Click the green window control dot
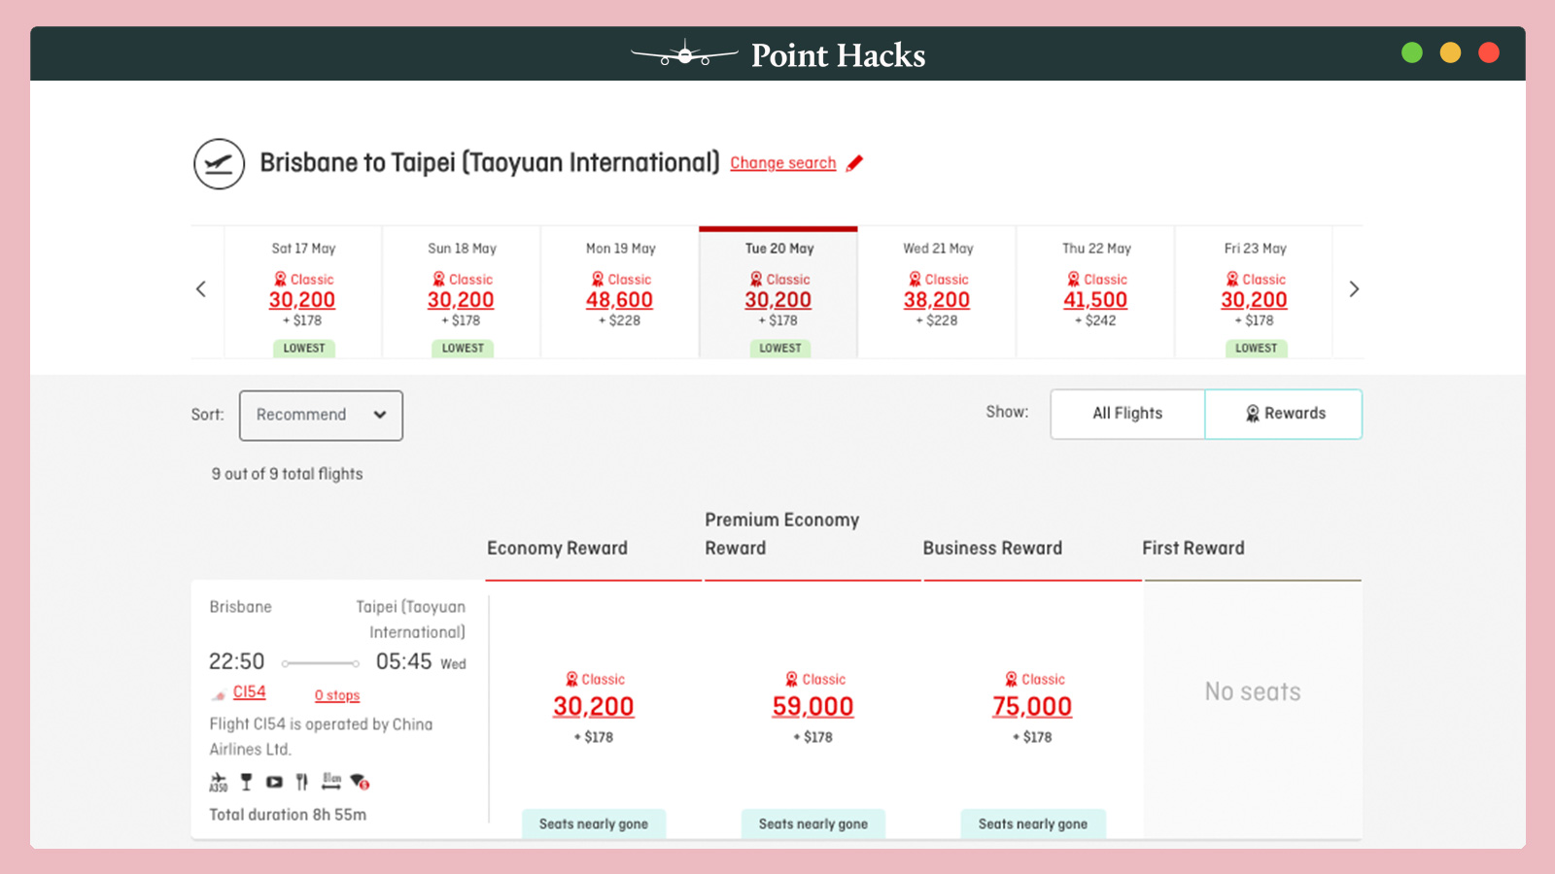Image resolution: width=1555 pixels, height=874 pixels. point(1412,52)
